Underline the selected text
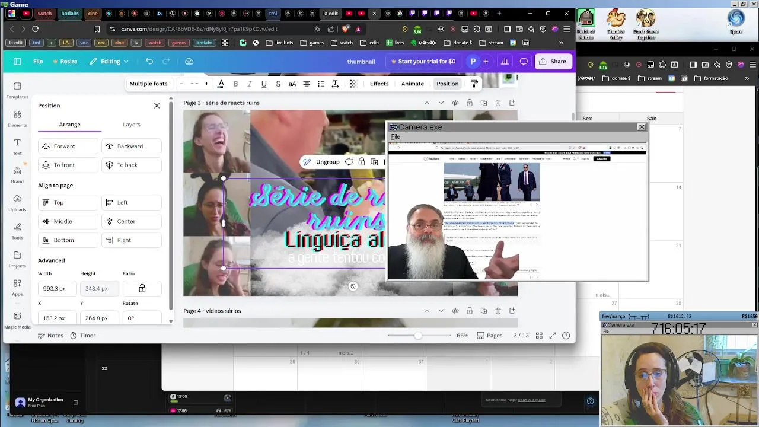Screen dimensions: 759x427 pyautogui.click(x=264, y=84)
